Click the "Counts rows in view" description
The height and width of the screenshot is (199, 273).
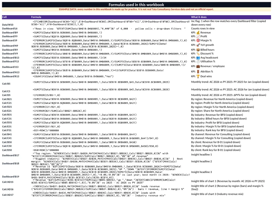(203, 29)
